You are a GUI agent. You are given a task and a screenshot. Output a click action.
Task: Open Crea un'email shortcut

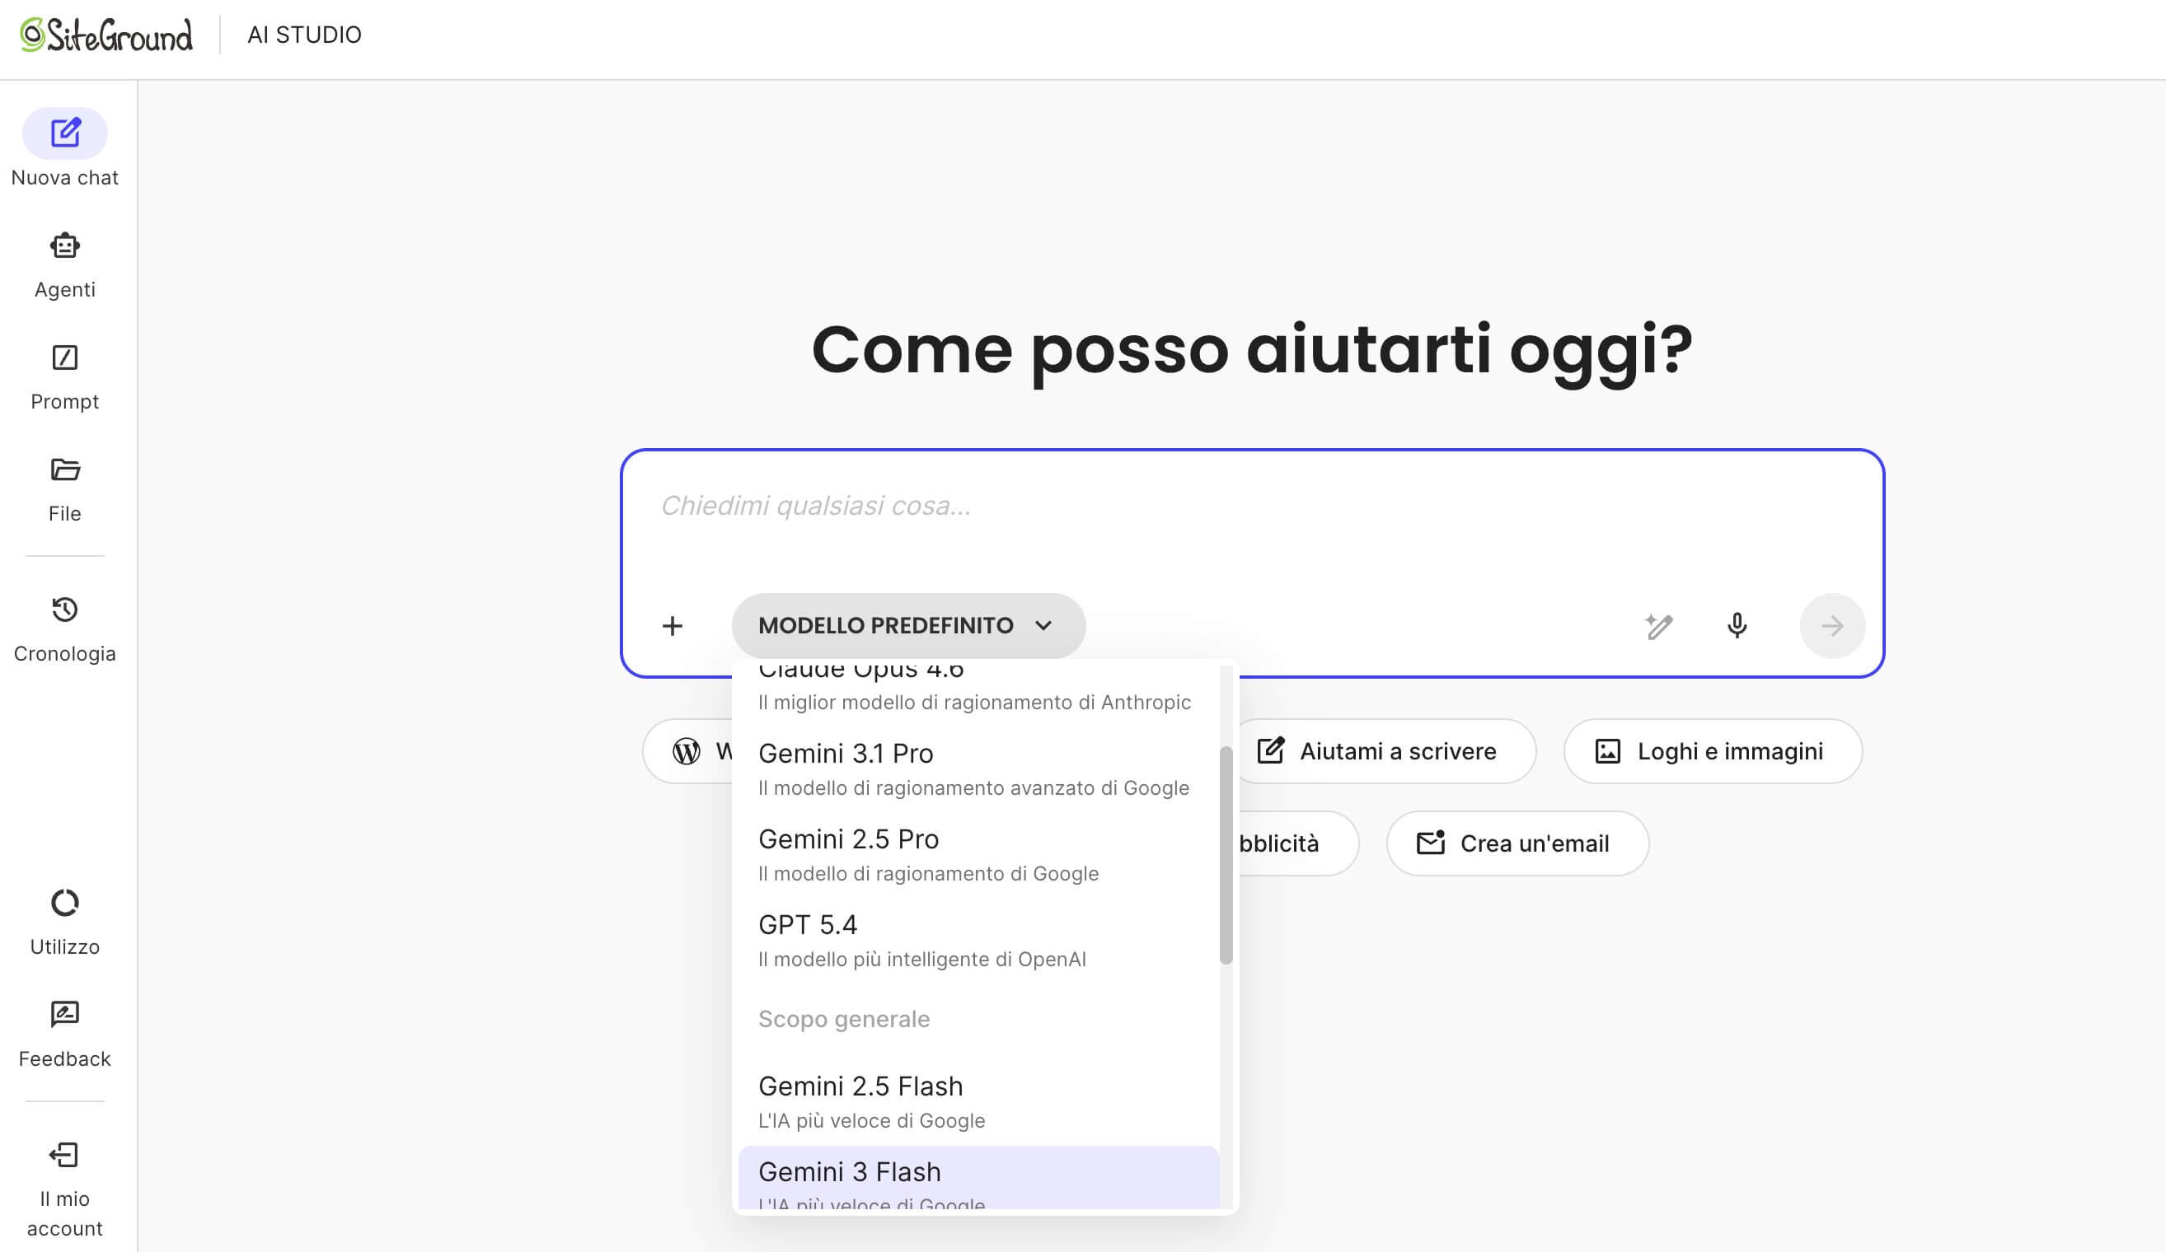pos(1518,843)
